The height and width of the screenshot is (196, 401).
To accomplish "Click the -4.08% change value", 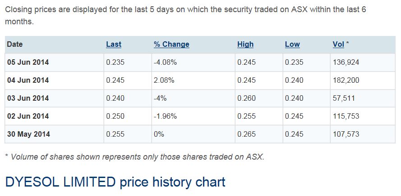I will click(x=165, y=62).
